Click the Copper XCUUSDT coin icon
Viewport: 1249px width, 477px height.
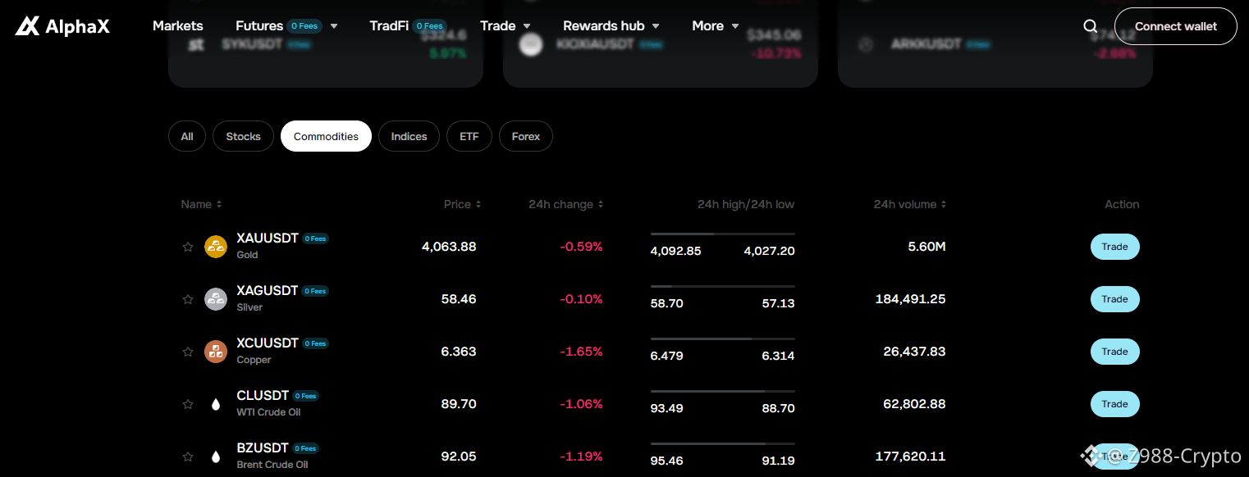coord(216,352)
